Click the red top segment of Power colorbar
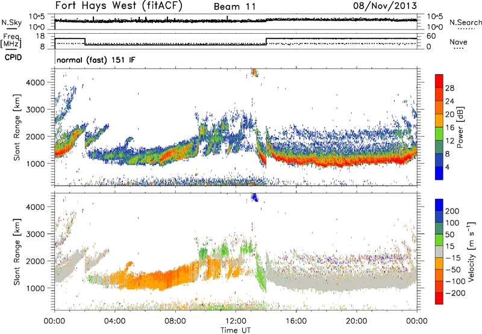482x334 pixels. [439, 81]
